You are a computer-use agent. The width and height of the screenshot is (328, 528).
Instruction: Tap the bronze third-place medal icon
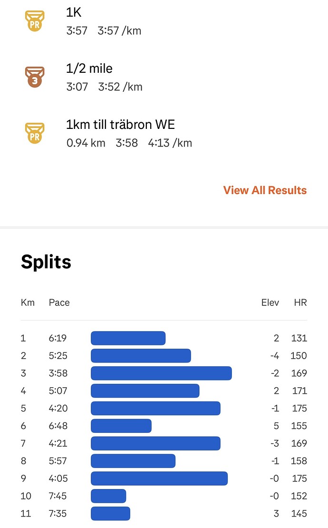(x=34, y=77)
